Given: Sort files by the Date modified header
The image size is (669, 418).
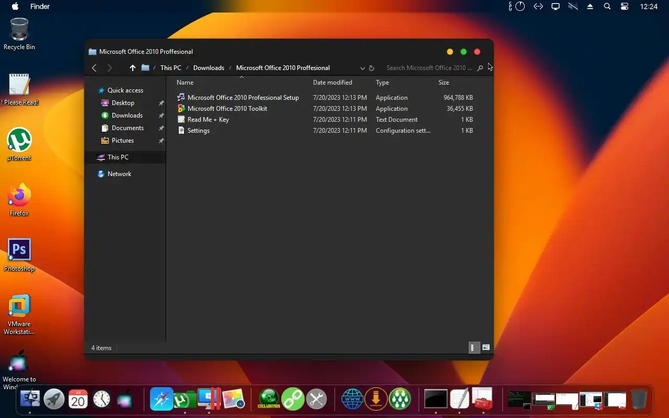Looking at the screenshot, I should tap(332, 83).
